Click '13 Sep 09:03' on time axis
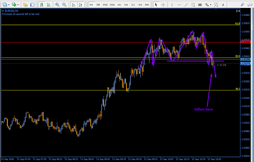The image size is (254, 162). [103, 159]
